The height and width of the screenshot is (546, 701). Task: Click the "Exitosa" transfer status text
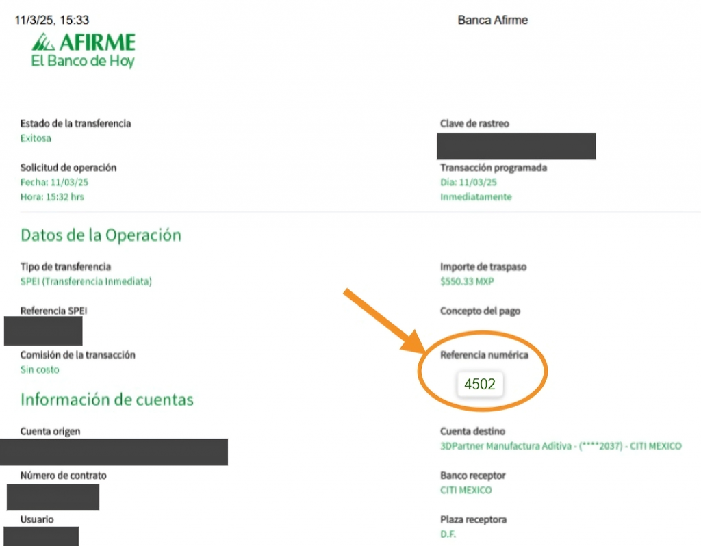point(36,138)
